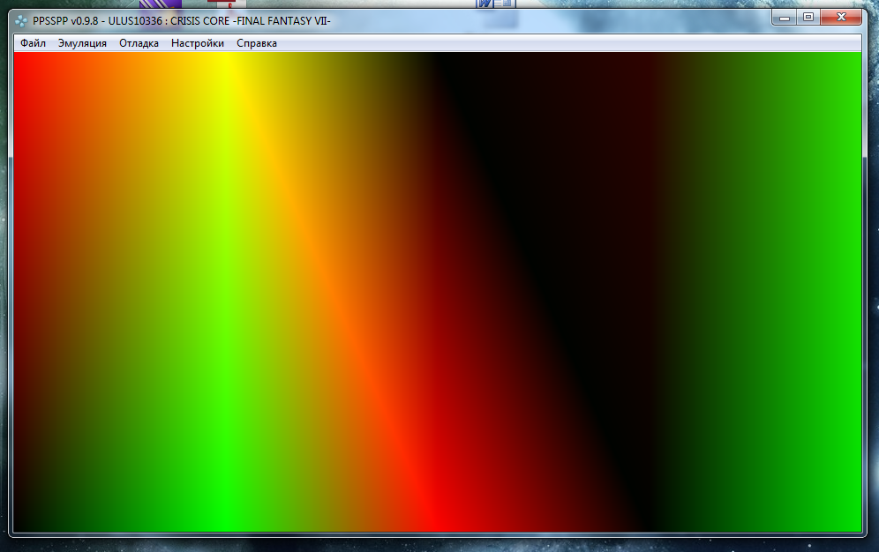Open the Эмуляция menu

[x=82, y=43]
